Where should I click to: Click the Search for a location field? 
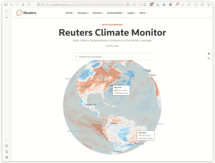point(112,57)
